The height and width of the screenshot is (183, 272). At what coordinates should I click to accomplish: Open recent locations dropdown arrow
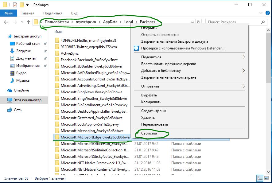pos(22,22)
